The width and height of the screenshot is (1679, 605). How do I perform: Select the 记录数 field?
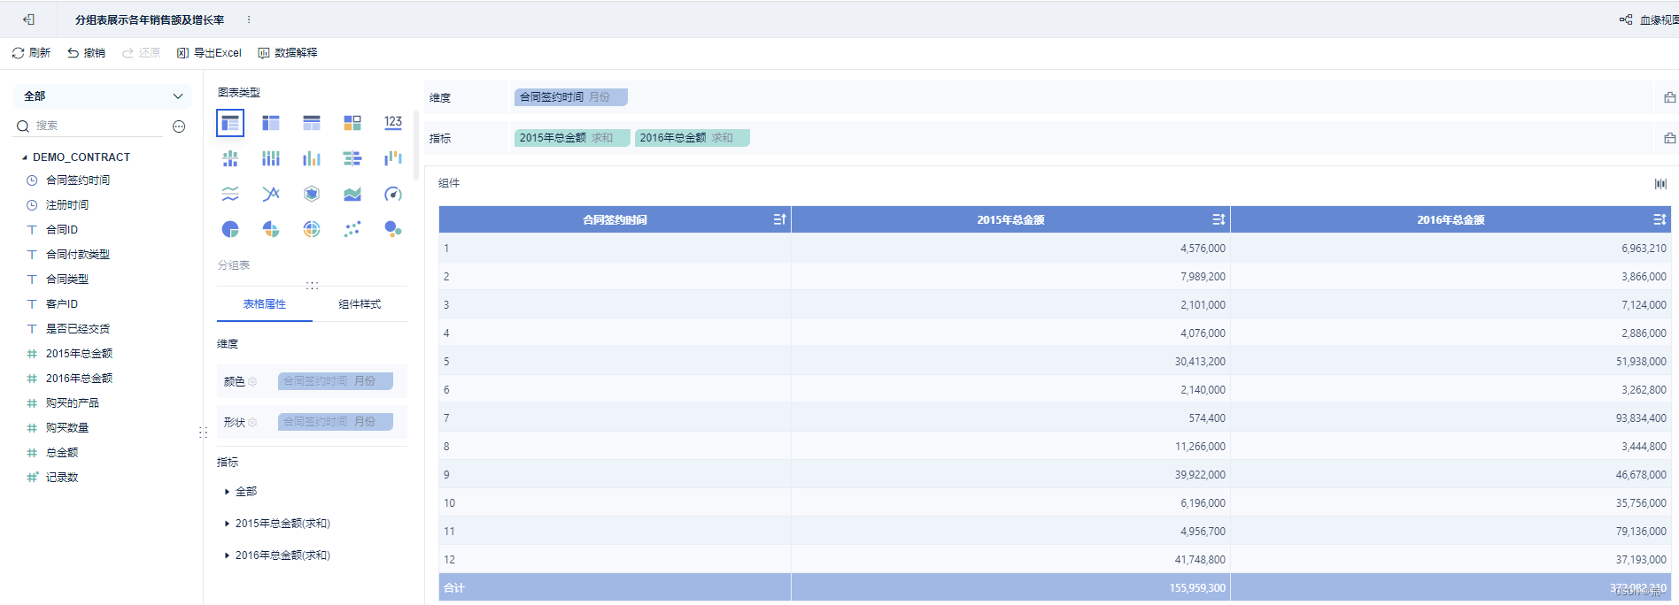[x=62, y=478]
